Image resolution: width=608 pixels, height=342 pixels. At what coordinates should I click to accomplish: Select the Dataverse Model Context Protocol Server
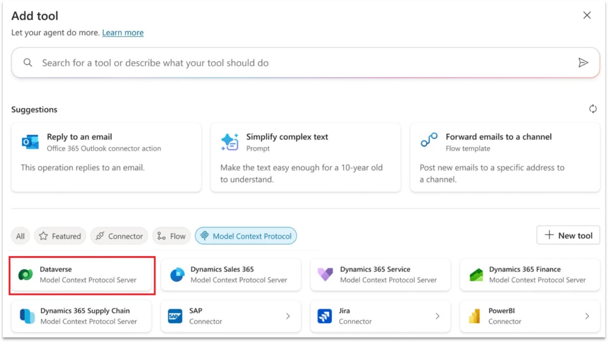(81, 274)
